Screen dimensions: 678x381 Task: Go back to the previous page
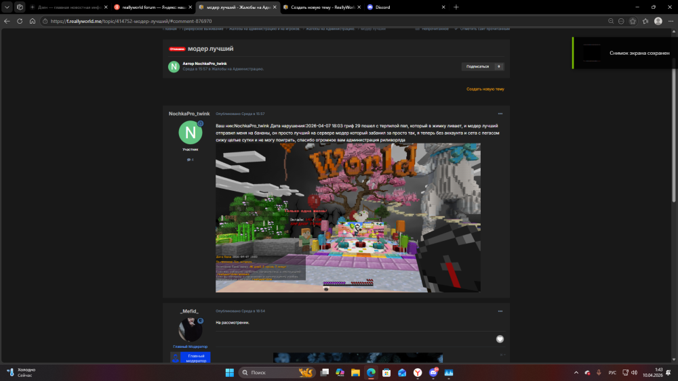(7, 21)
